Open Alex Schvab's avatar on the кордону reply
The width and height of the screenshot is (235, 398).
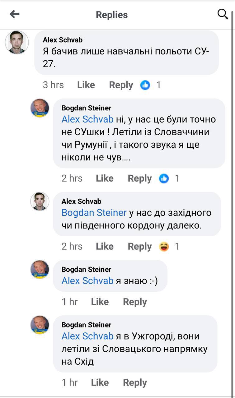pos(40,201)
